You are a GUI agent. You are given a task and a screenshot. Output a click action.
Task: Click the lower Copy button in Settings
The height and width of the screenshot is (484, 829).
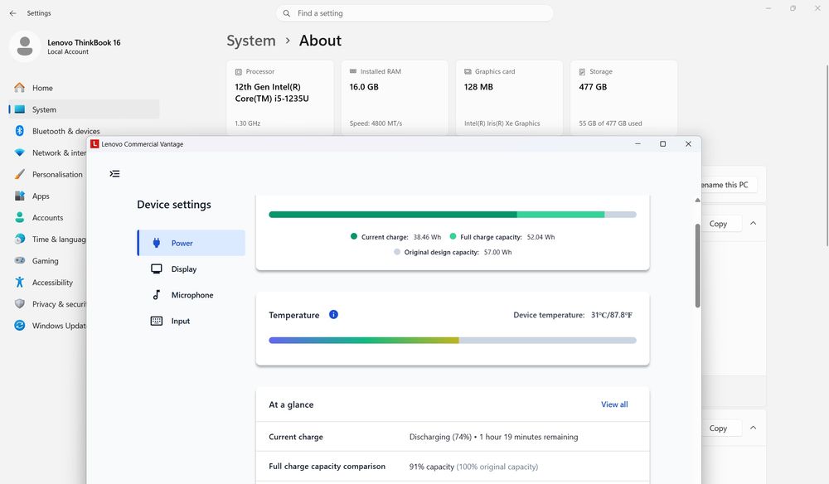click(722, 428)
